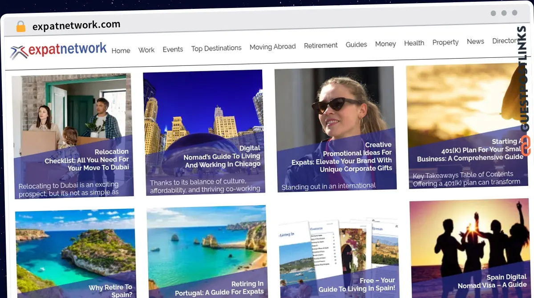Open the Guides menu item
This screenshot has width=534, height=298.
[x=356, y=44]
